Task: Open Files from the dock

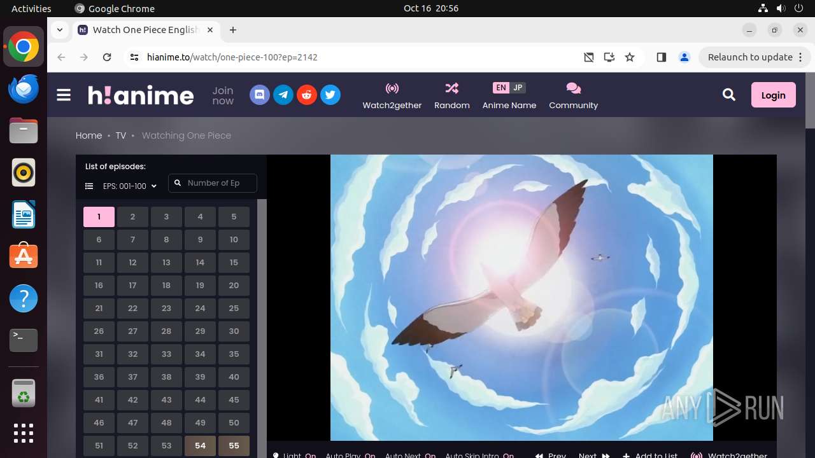Action: (24, 131)
